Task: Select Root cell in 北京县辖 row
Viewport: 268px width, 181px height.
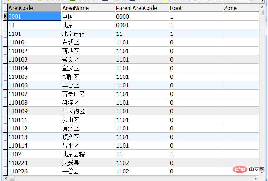Action: click(x=196, y=154)
